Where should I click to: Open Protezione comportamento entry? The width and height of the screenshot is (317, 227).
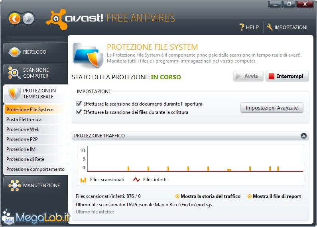click(x=36, y=169)
